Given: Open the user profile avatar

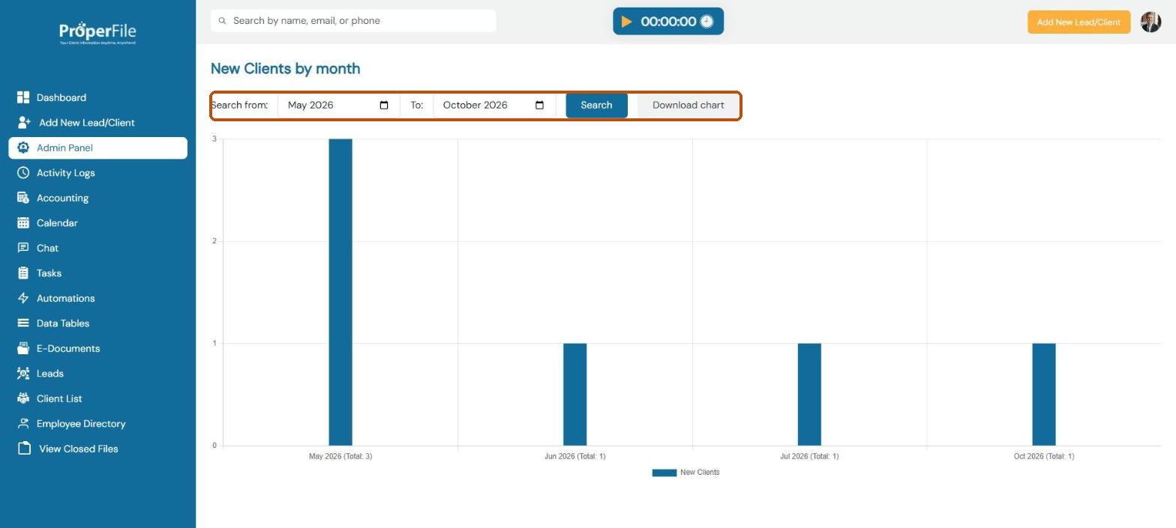Looking at the screenshot, I should [1150, 22].
